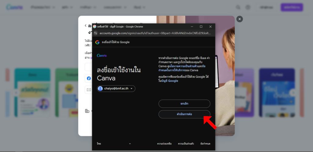Minimize the Google sign-in popup window
313x152 pixels.
[192, 27]
